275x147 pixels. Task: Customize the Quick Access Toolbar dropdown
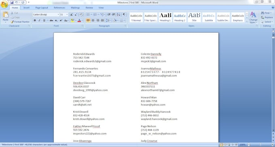pyautogui.click(x=29, y=2)
